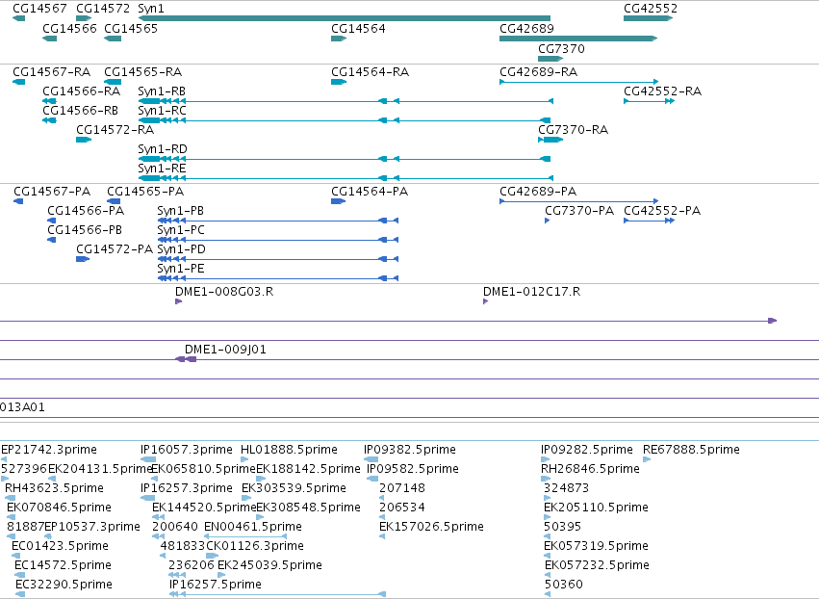
Task: Select the Syn1-PD protein feature
Action: pos(278,259)
